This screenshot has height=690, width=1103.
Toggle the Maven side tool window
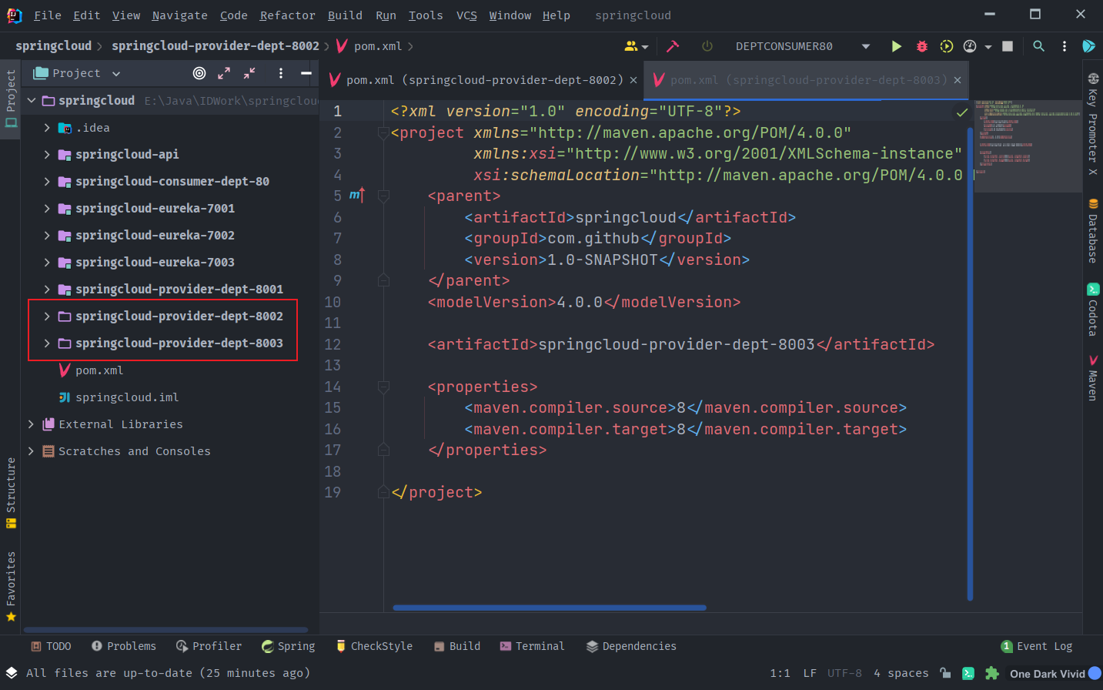point(1092,377)
